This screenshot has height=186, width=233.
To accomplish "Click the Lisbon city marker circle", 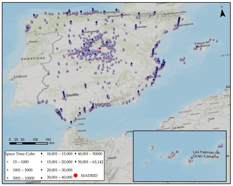I will [12, 79].
